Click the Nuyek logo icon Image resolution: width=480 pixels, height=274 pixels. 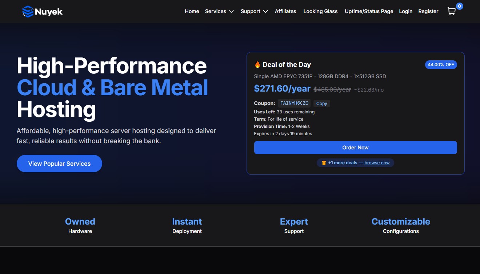[x=28, y=12]
